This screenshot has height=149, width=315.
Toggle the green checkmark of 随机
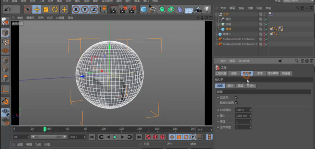(267, 20)
